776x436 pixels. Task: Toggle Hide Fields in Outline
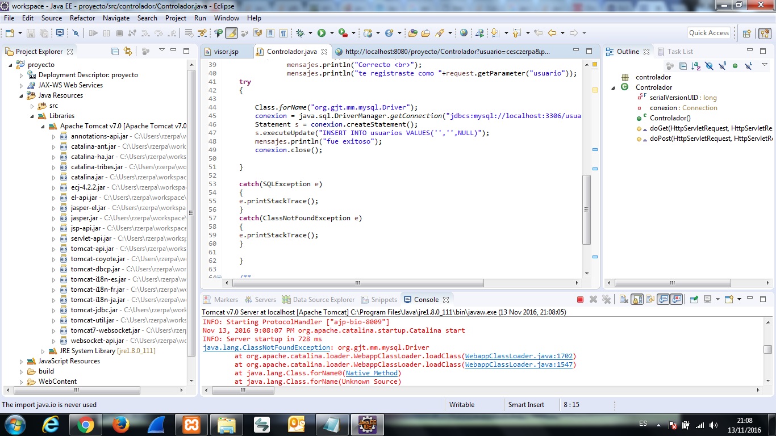pos(709,66)
